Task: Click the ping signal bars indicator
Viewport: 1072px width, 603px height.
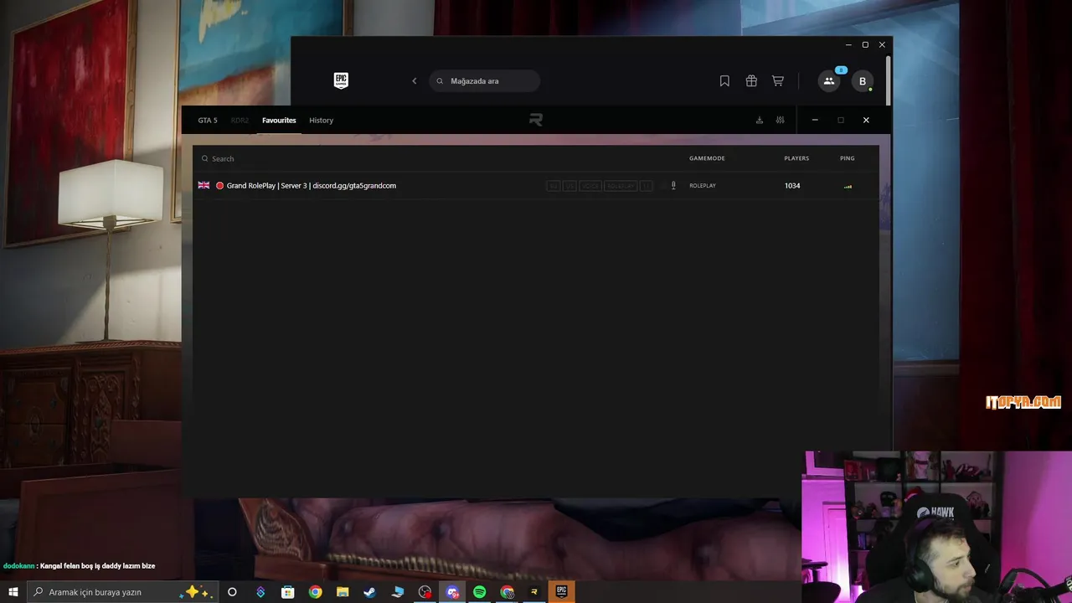Action: [848, 186]
